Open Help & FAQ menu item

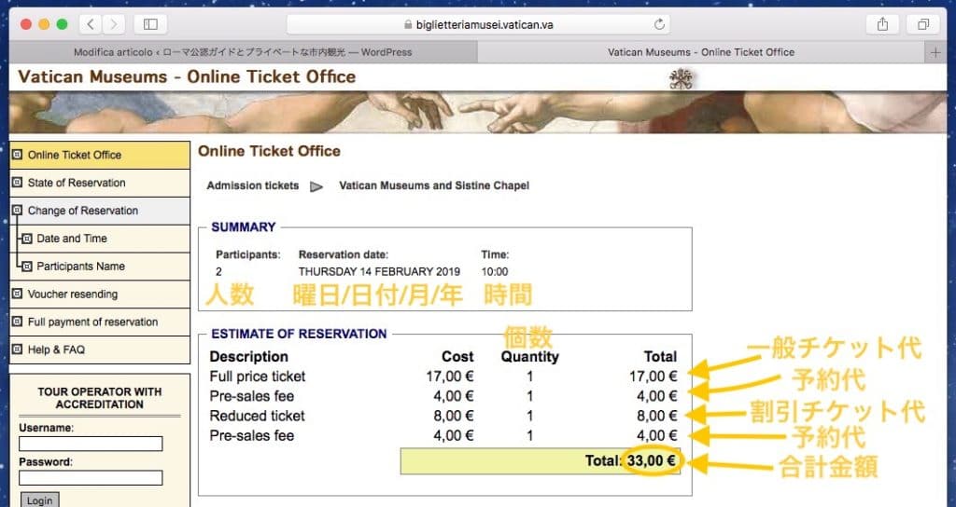100,350
